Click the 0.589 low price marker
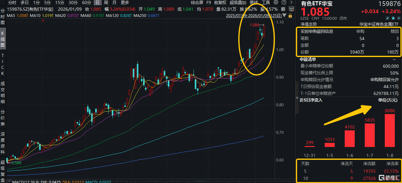Viewport: 402px width, 183px height. 16,163
